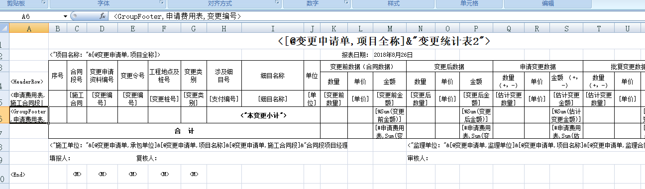
Task: Select the [变更桩号] cell
Action: (164, 98)
